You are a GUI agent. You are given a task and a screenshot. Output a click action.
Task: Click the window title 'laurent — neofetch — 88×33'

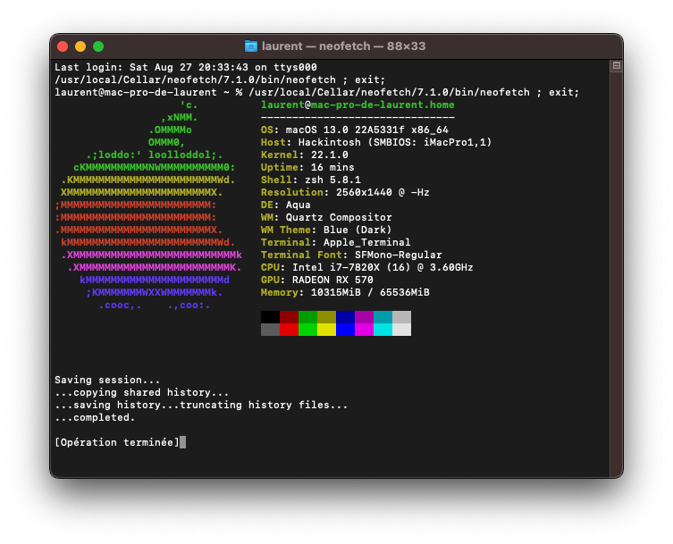pyautogui.click(x=343, y=46)
